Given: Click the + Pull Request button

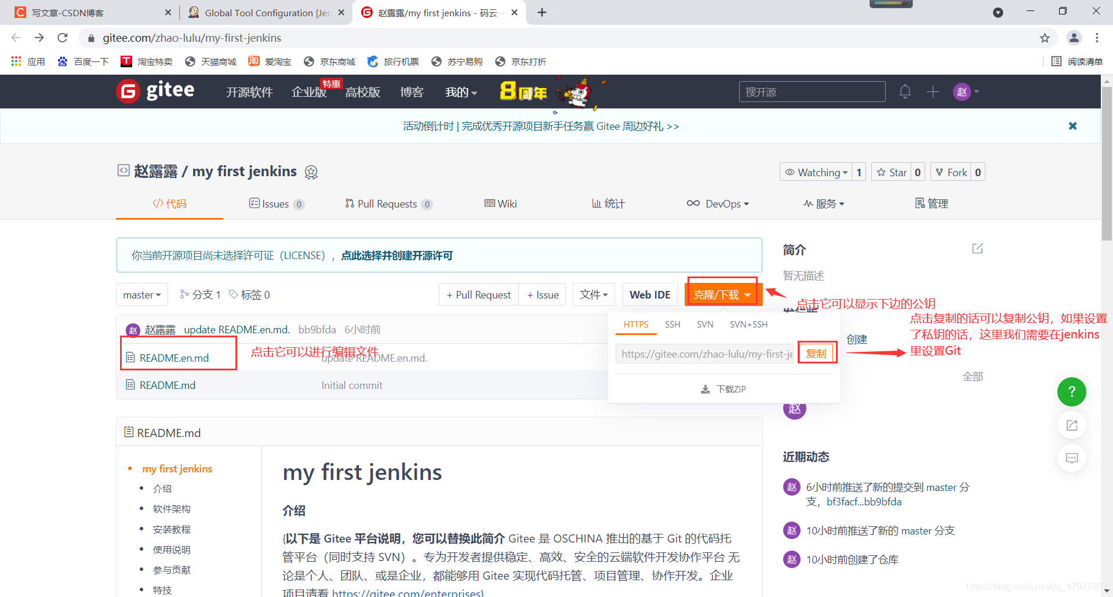Looking at the screenshot, I should [x=479, y=295].
